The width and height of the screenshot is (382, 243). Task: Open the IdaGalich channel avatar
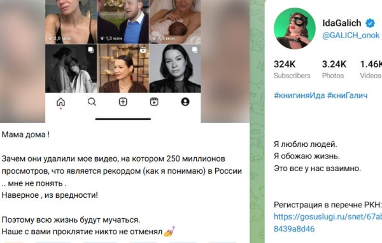[295, 29]
